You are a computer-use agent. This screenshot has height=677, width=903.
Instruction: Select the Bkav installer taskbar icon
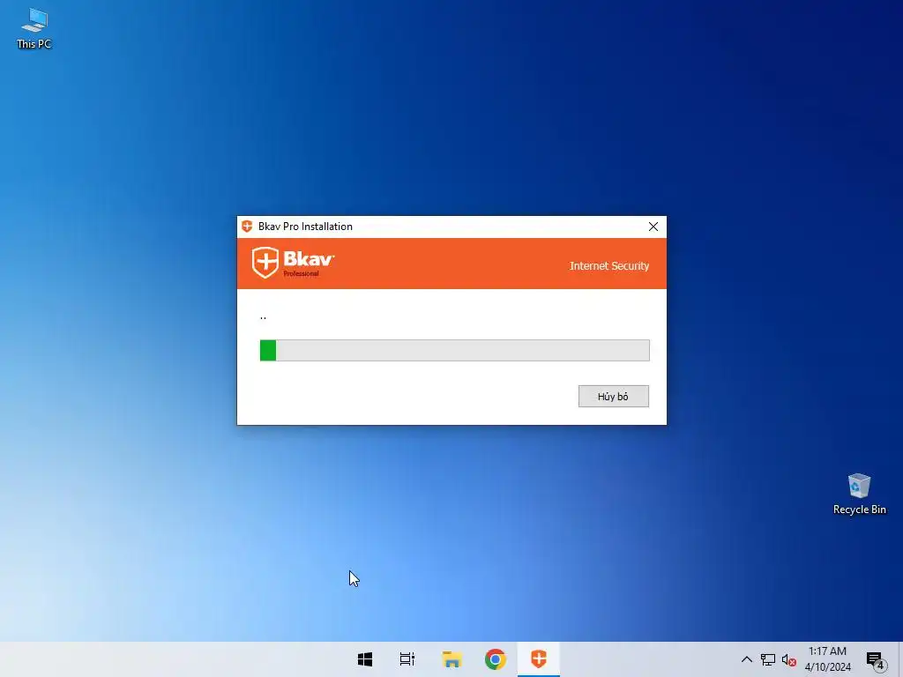(x=539, y=659)
